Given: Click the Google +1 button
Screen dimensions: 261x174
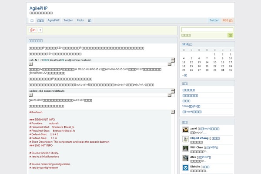Looking at the screenshot, I should tap(33, 30).
